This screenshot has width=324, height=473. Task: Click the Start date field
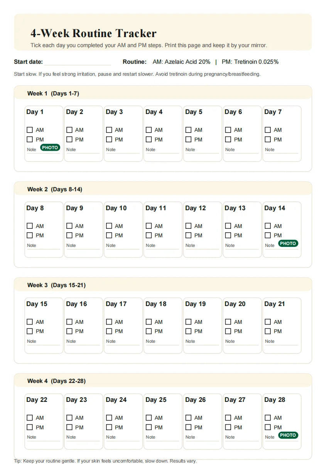[77, 62]
